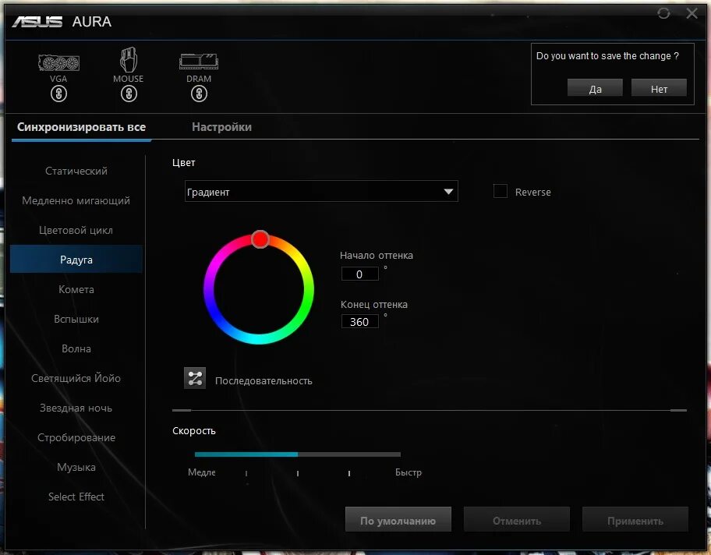Screen dimensions: 711x555
Task: Toggle sync link under DRAM
Action: pyautogui.click(x=199, y=94)
